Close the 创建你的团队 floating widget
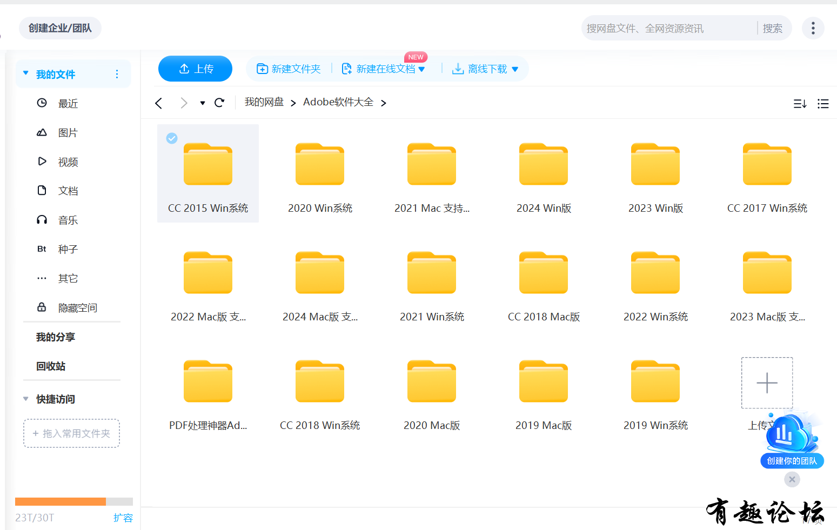Viewport: 837px width, 530px height. [792, 479]
